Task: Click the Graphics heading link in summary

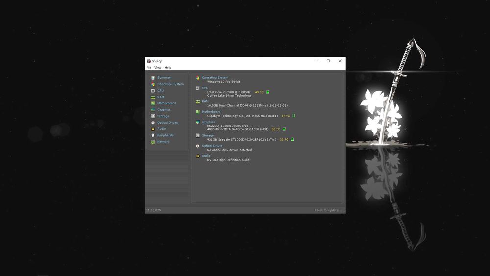Action: pos(208,122)
